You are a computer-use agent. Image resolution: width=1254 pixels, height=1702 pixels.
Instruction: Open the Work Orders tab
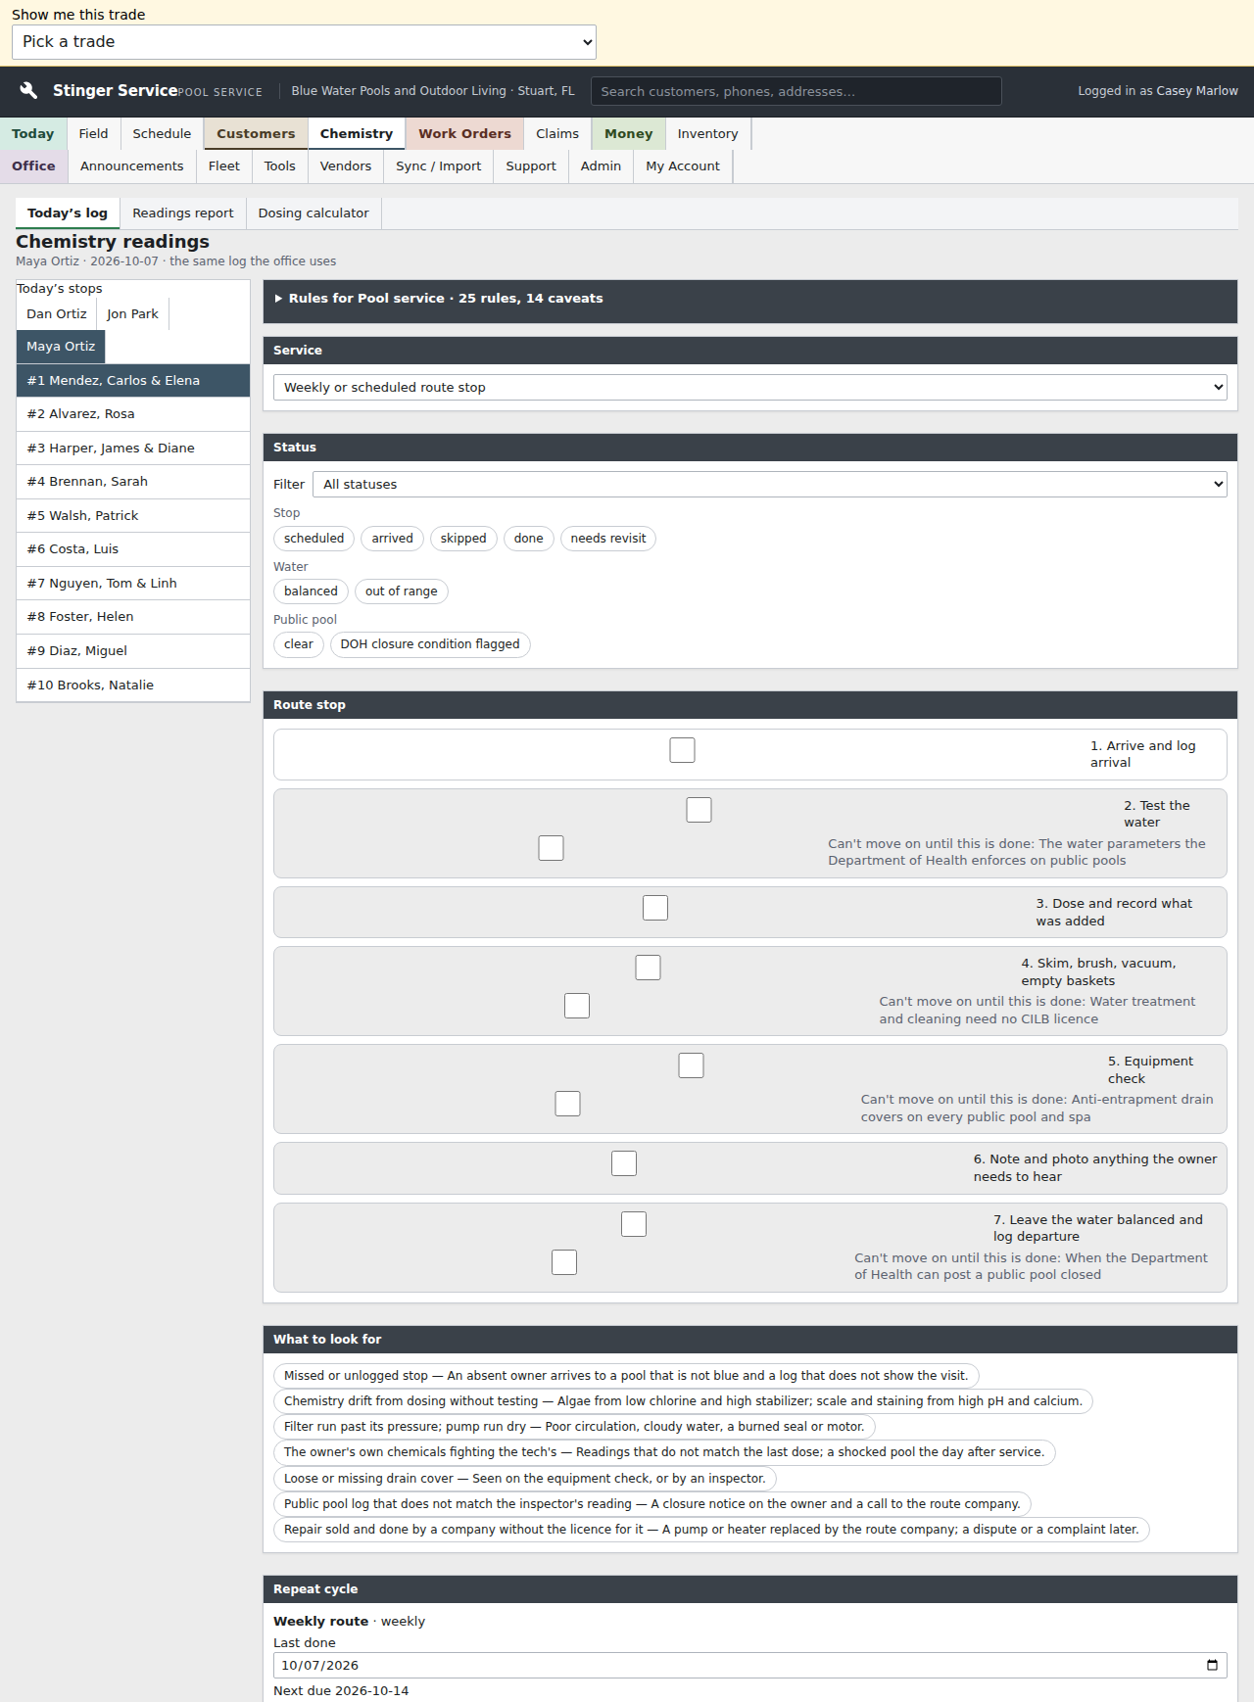[465, 134]
